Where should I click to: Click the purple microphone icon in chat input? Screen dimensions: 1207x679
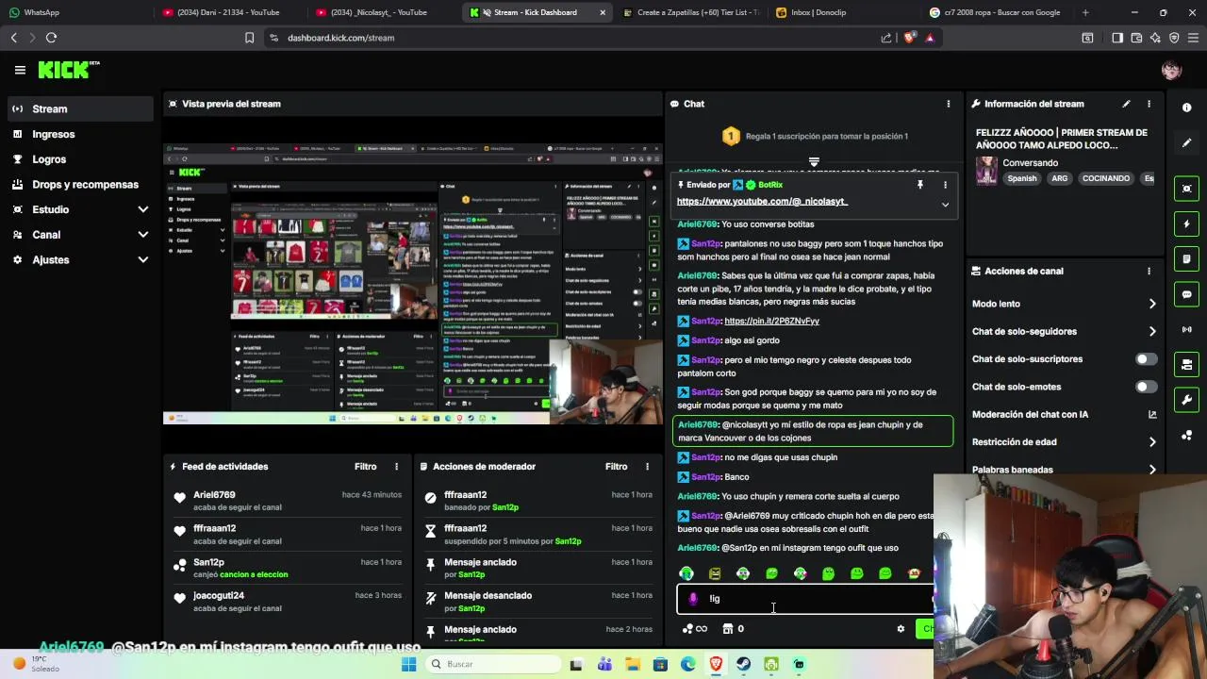(693, 599)
